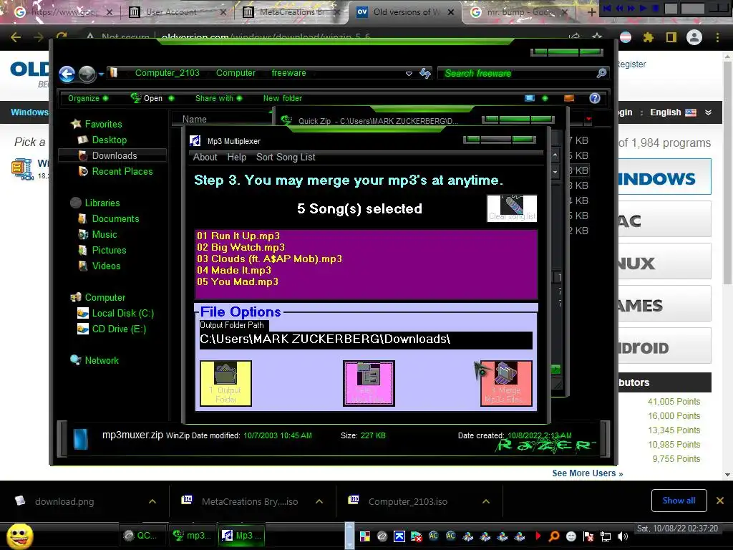
Task: Click Computer_2103 in the address breadcrumb
Action: point(167,73)
